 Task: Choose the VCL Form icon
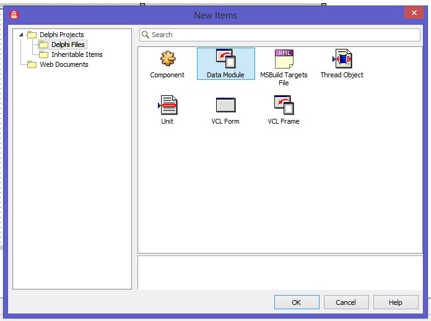coord(225,105)
